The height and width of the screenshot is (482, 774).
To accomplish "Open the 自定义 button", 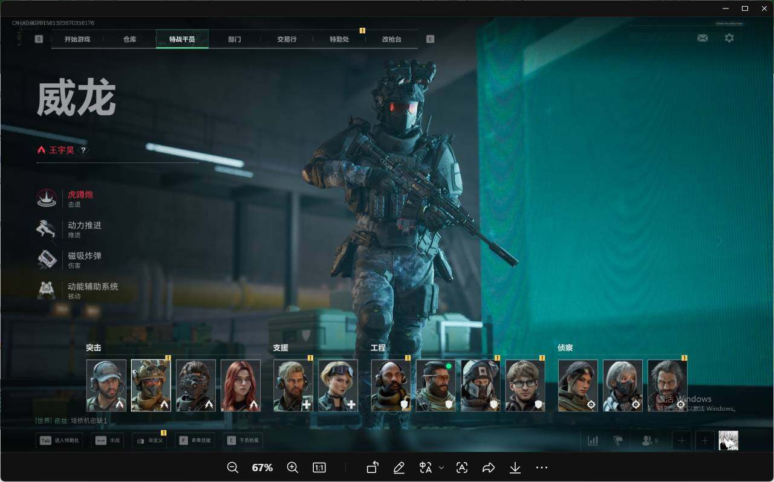I will (x=149, y=440).
